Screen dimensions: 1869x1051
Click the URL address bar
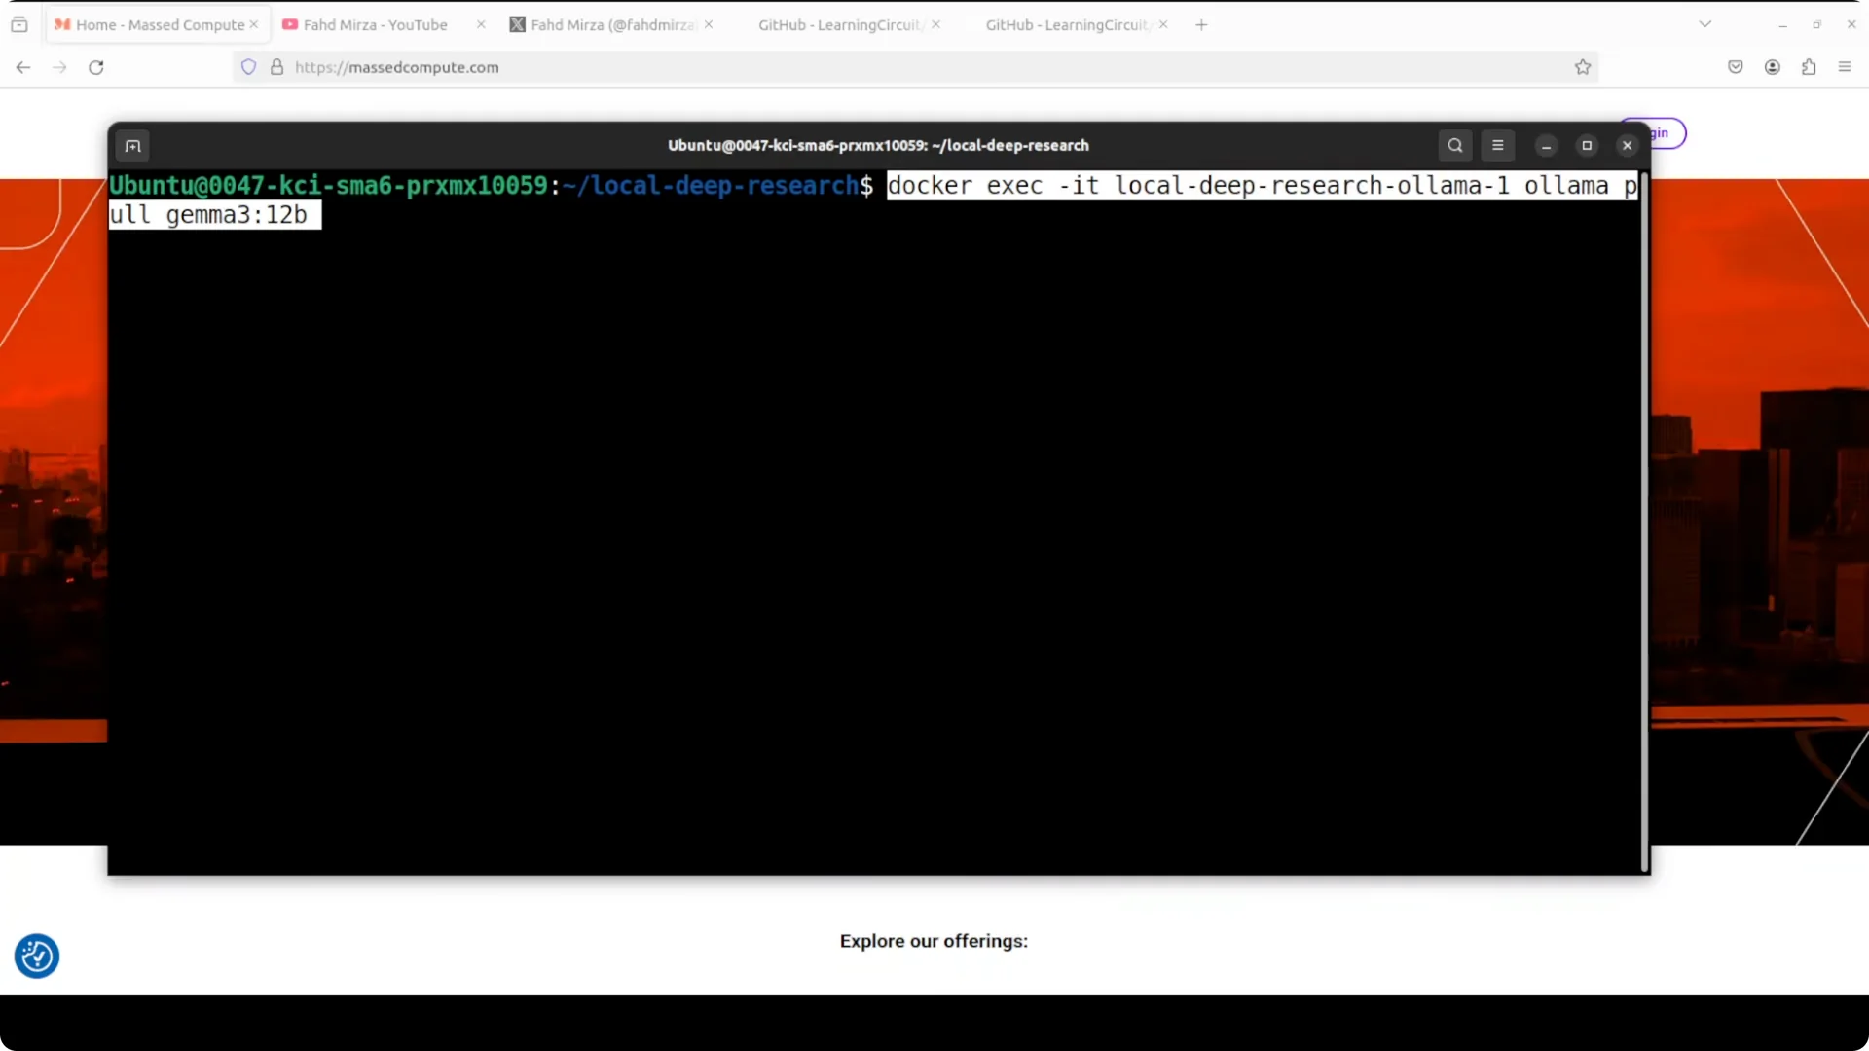tap(915, 67)
